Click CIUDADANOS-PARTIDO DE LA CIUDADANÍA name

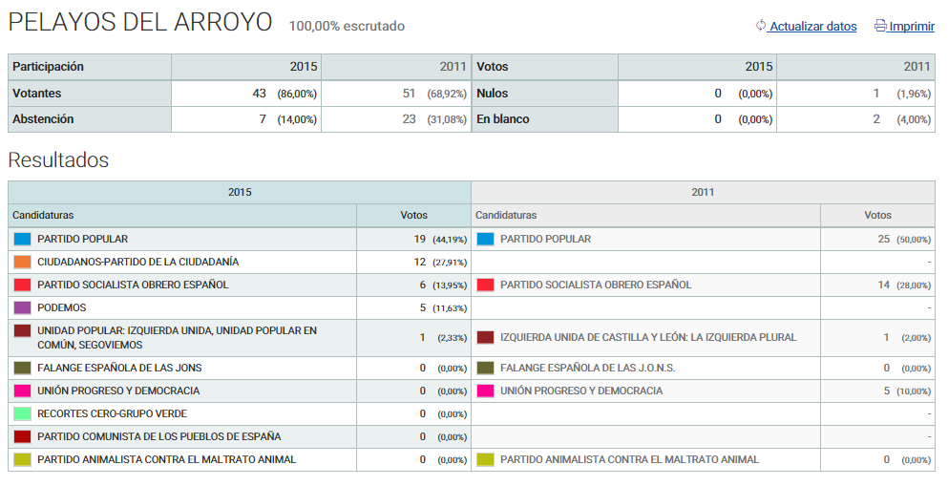137,262
